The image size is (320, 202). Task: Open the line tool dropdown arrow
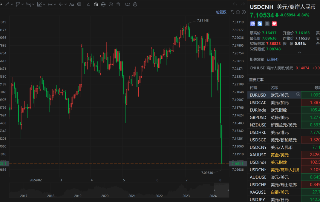tap(12, 4)
